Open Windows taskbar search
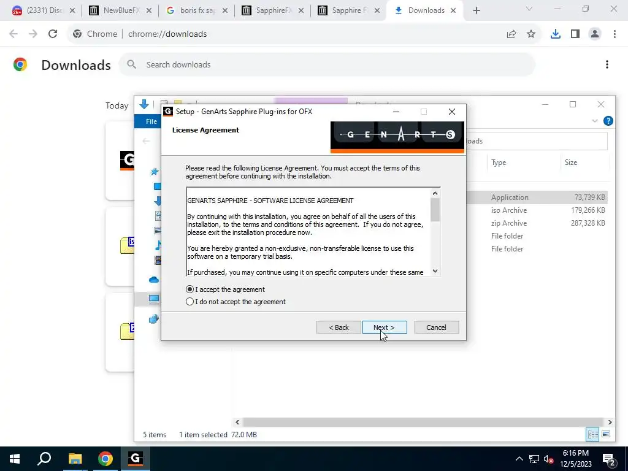The width and height of the screenshot is (628, 471). (x=44, y=459)
